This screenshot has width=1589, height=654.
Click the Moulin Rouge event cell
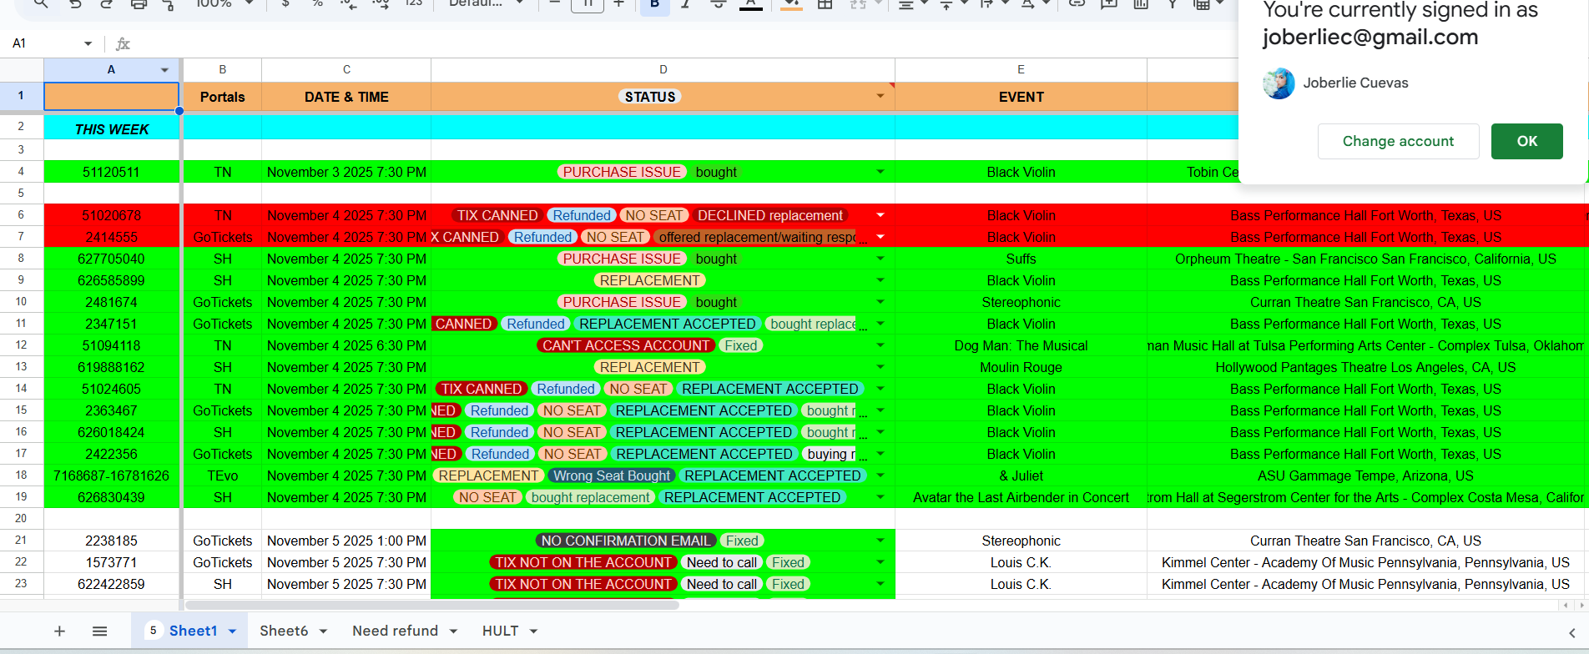point(1021,367)
